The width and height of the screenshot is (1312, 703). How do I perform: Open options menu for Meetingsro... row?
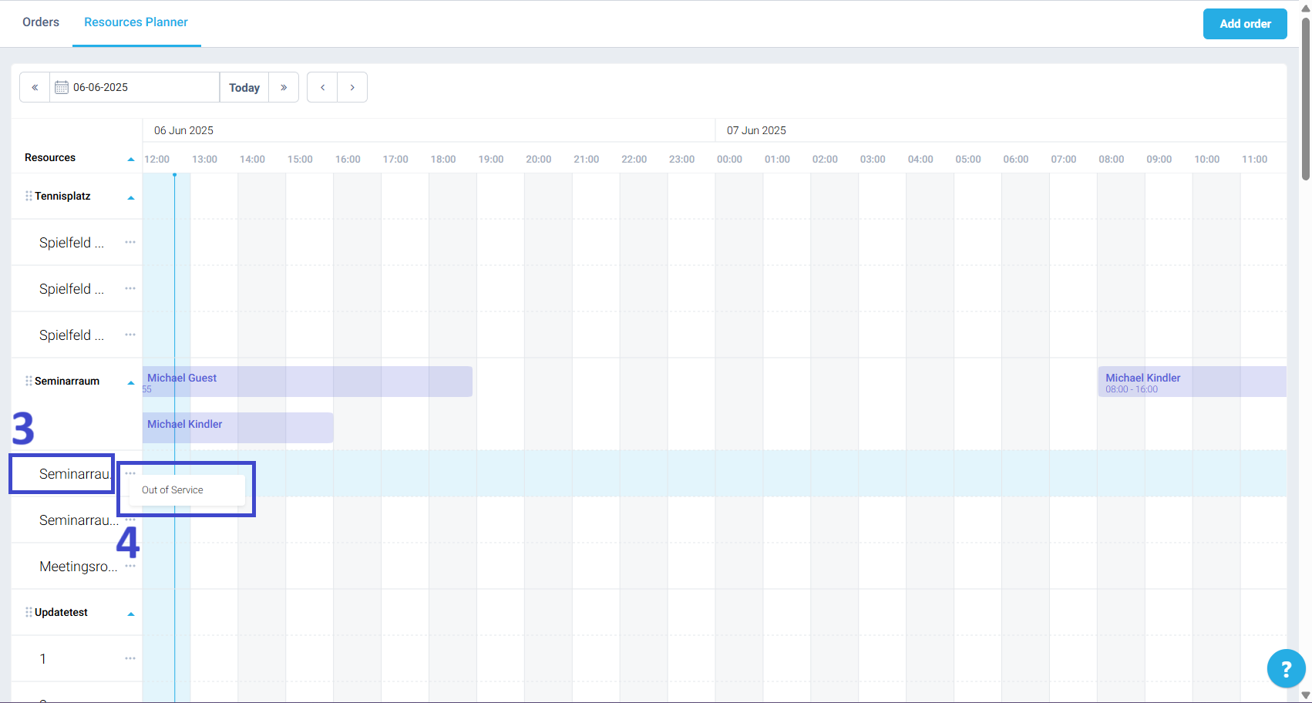tap(130, 566)
